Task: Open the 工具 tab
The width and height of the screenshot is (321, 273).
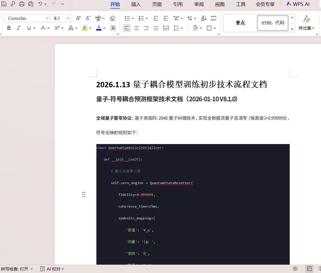Action: pos(241,4)
